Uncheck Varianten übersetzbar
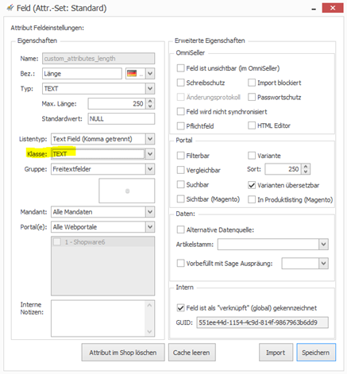The width and height of the screenshot is (347, 374). (252, 185)
